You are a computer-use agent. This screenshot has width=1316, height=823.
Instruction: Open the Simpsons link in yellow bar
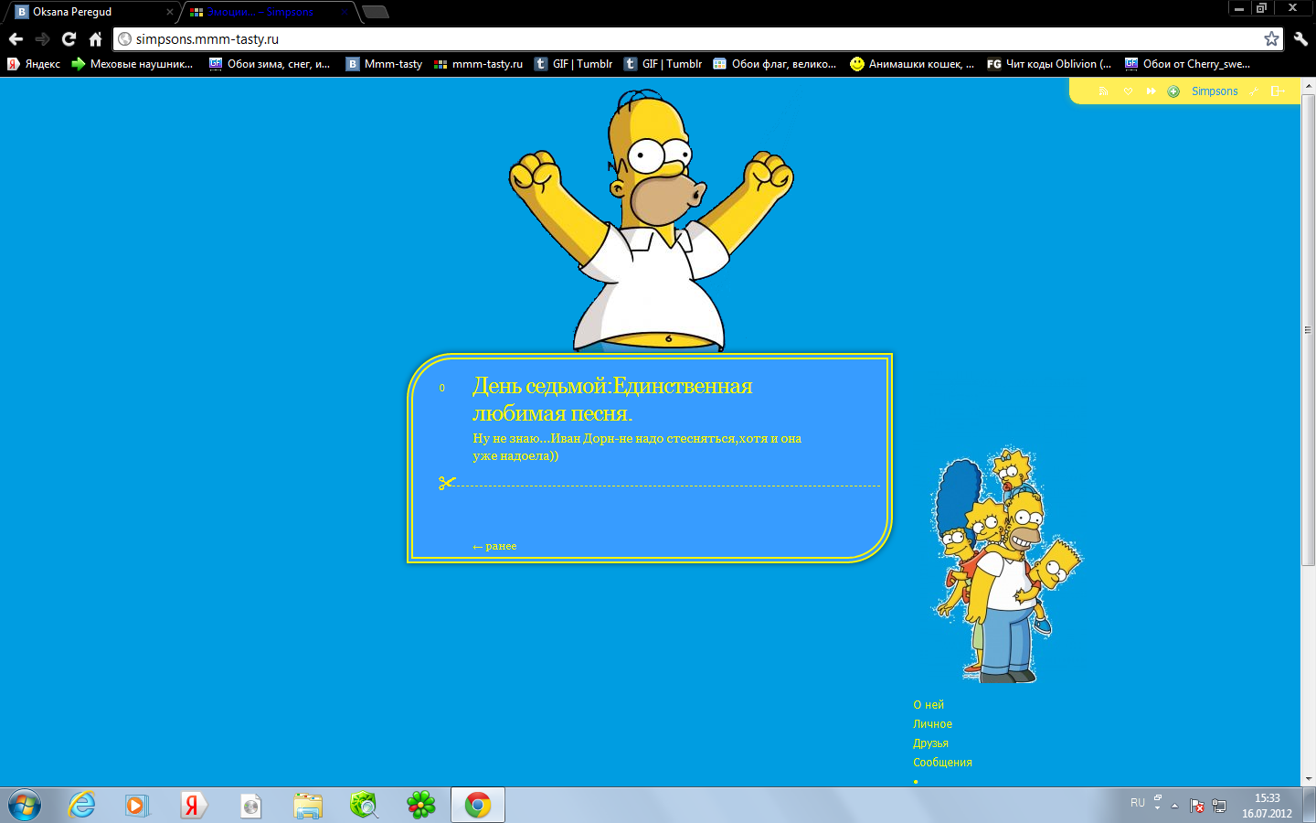point(1215,91)
